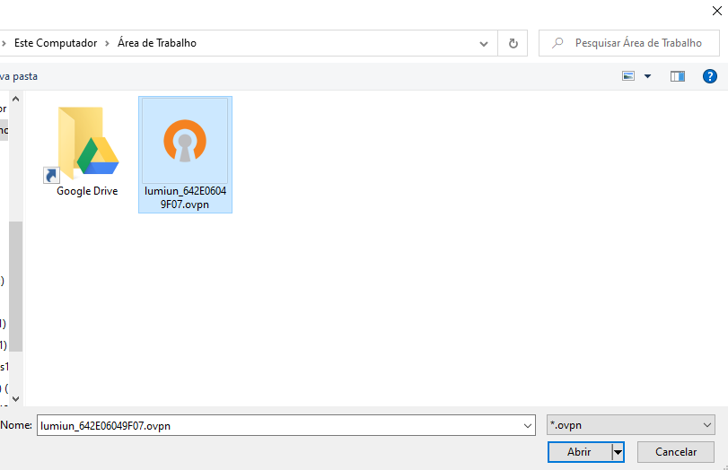The image size is (728, 470).
Task: Expand the chevron before Este Computador
Action: tap(4, 43)
